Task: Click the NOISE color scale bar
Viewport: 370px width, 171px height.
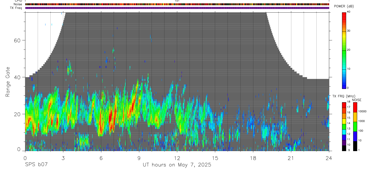Action: click(355, 126)
